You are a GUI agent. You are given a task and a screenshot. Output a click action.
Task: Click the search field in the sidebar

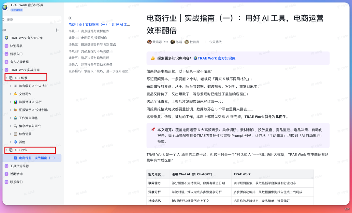[x=32, y=20]
